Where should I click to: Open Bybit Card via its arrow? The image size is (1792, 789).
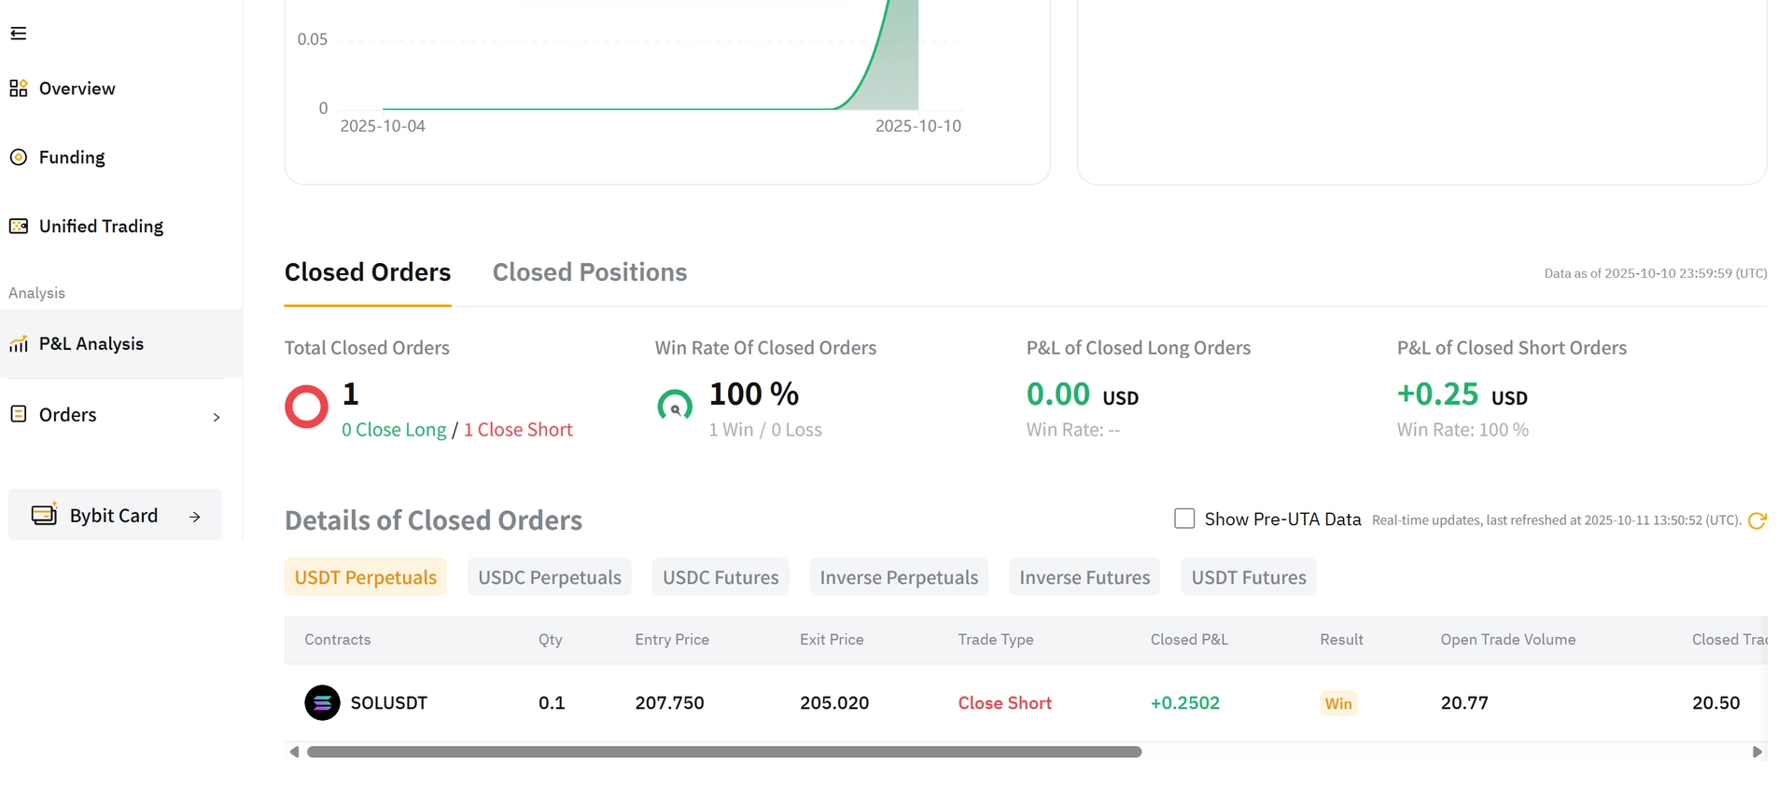(x=195, y=517)
